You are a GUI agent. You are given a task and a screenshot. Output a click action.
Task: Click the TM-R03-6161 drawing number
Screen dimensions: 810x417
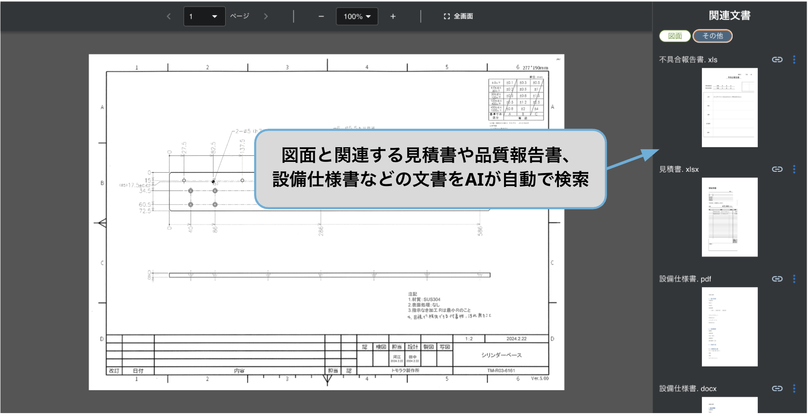click(x=501, y=371)
